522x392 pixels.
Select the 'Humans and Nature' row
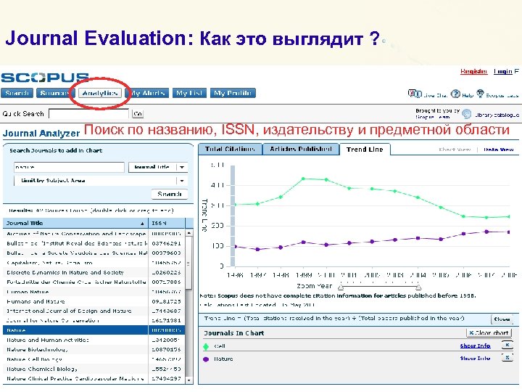pyautogui.click(x=94, y=301)
